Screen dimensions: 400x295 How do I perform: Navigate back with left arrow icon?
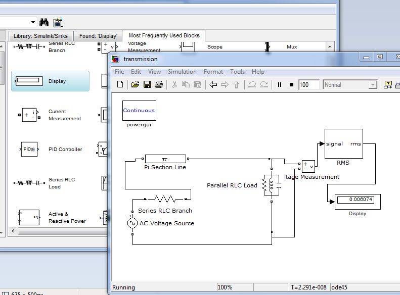pos(213,85)
